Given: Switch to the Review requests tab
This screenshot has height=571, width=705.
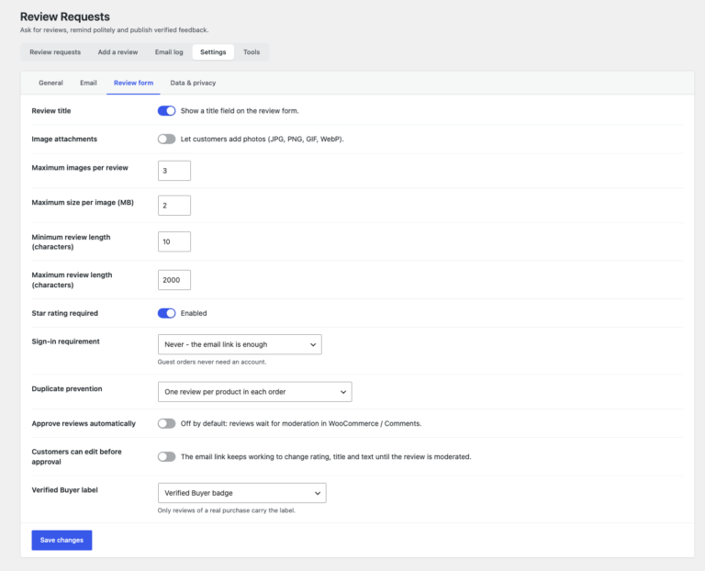Looking at the screenshot, I should coord(55,52).
